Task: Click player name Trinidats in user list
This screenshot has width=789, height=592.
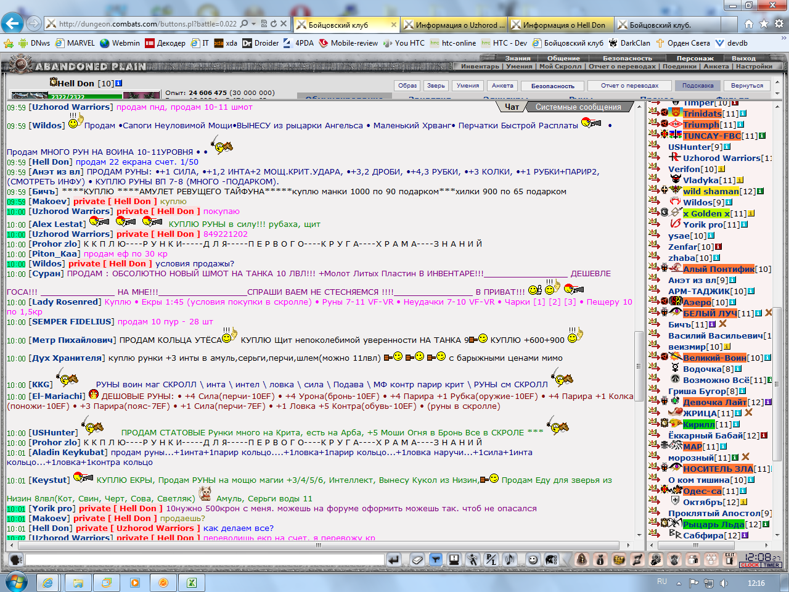Action: point(702,113)
